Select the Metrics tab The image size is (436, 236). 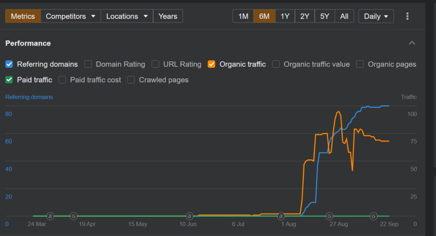coord(23,16)
